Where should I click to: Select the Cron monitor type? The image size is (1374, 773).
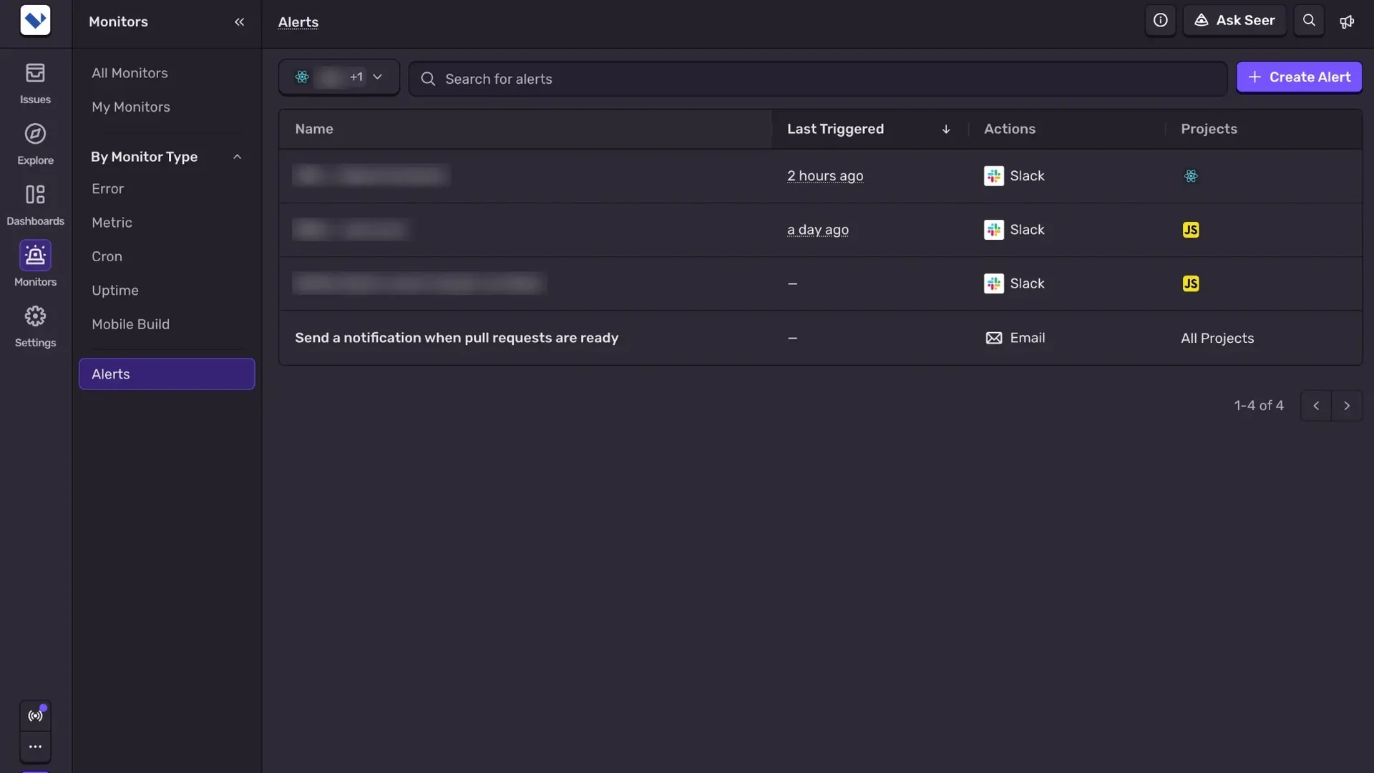[x=107, y=256]
